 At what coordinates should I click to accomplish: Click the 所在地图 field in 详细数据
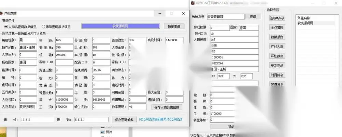pos(28,48)
